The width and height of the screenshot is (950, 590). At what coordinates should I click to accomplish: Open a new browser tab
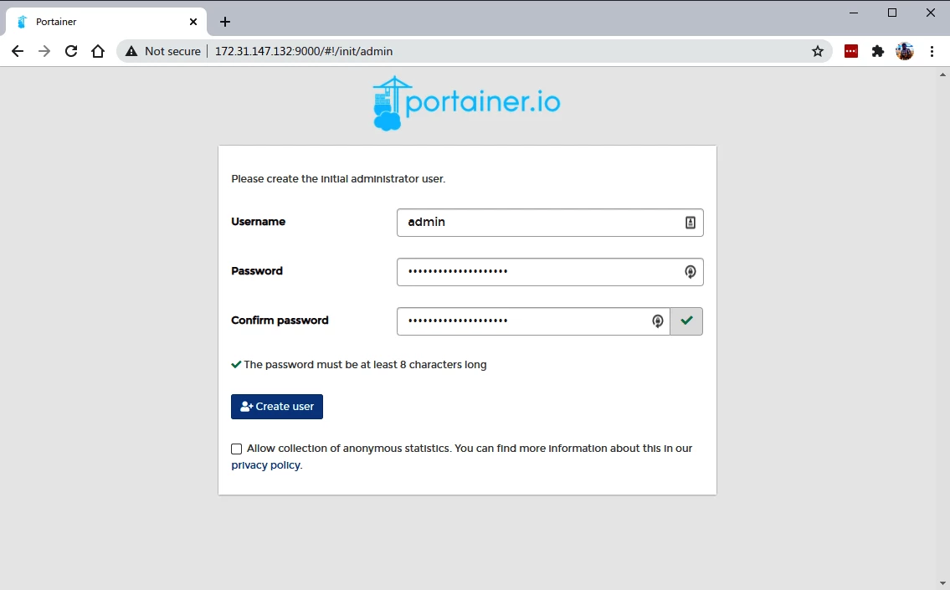224,22
